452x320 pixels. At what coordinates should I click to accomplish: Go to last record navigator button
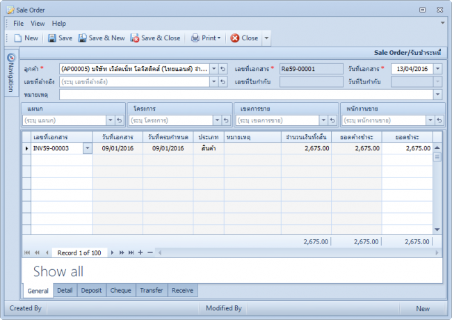pyautogui.click(x=131, y=253)
